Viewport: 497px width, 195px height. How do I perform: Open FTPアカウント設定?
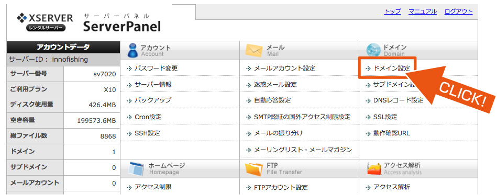(281, 187)
